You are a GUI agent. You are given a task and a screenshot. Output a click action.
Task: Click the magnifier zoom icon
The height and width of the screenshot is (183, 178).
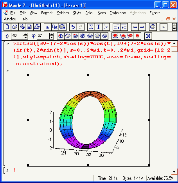coord(164,27)
